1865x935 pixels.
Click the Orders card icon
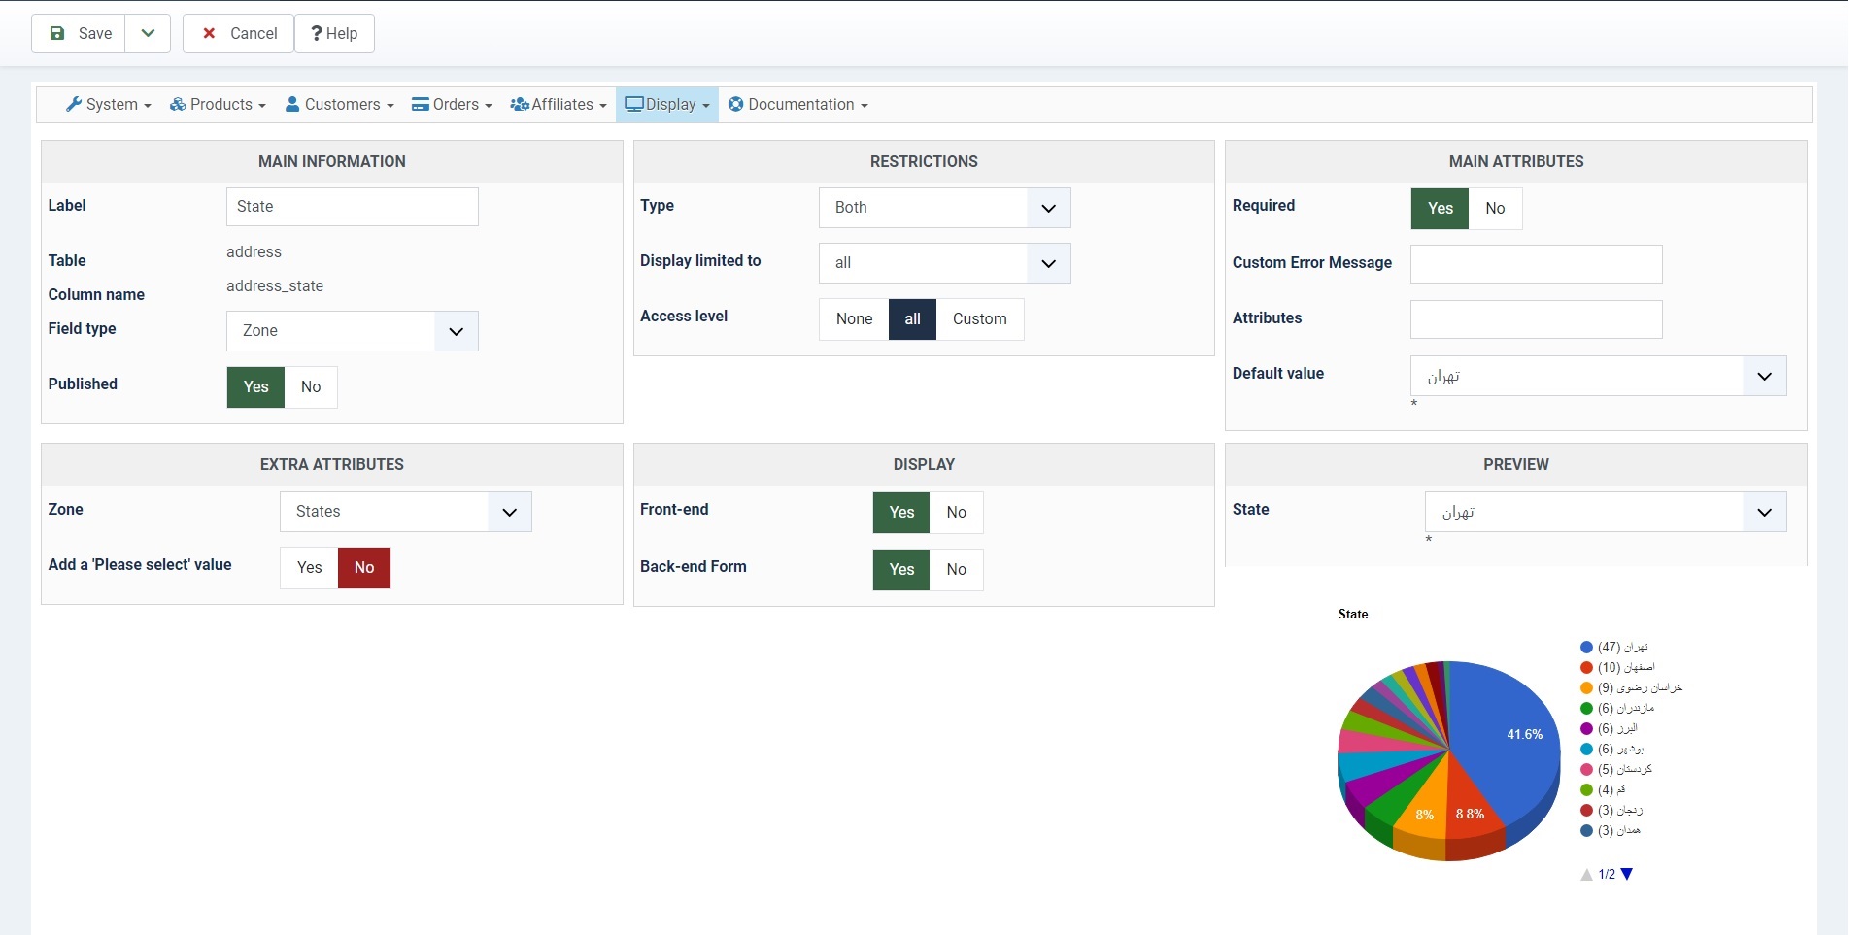click(421, 104)
